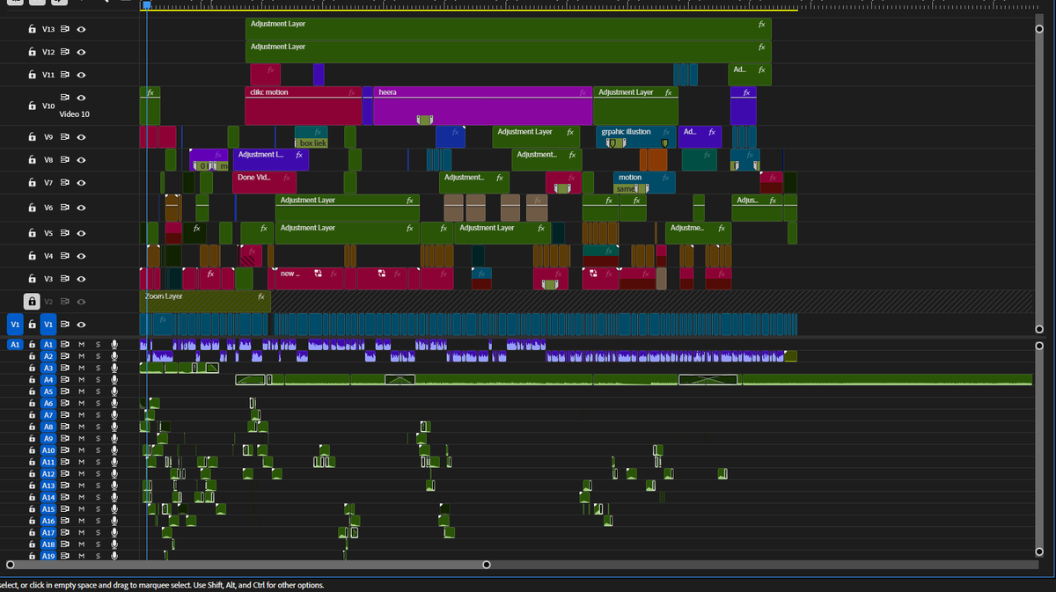
Task: Toggle sync lock for audio track A2
Action: [65, 356]
